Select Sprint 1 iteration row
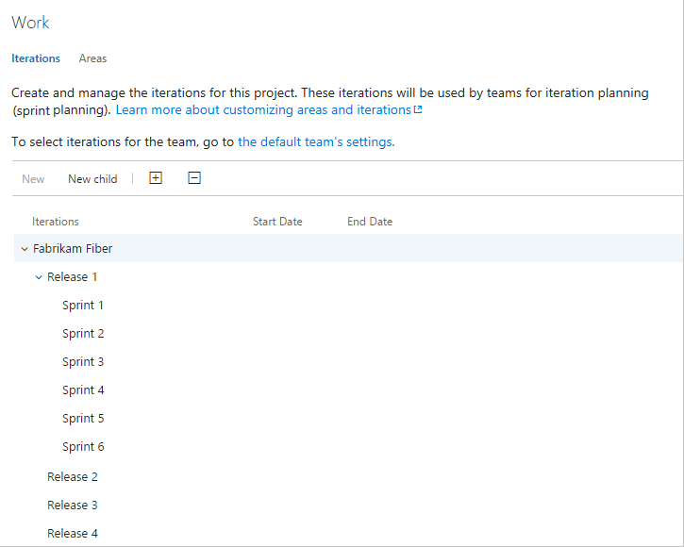 (x=83, y=306)
